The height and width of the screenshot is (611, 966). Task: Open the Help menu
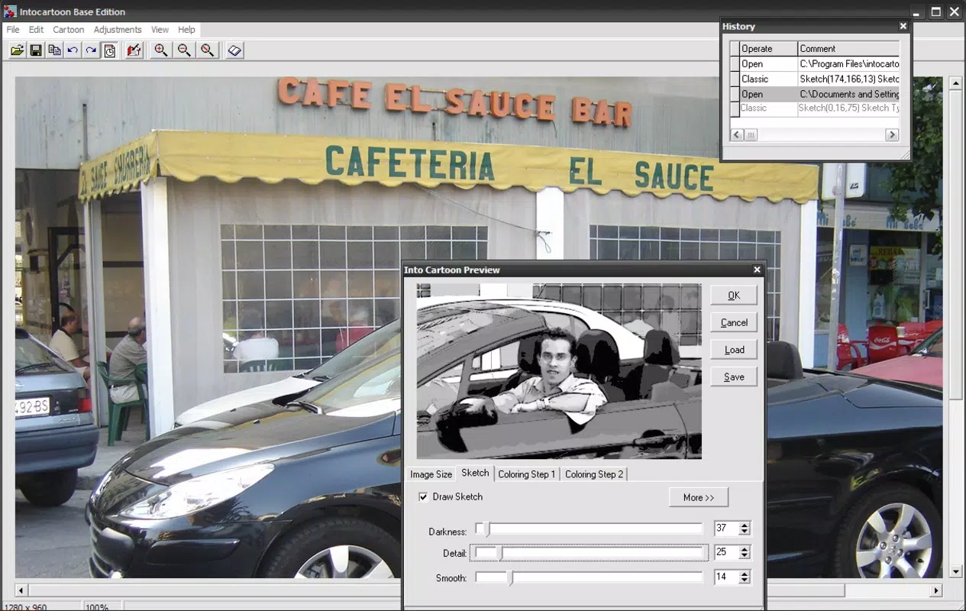(x=186, y=30)
